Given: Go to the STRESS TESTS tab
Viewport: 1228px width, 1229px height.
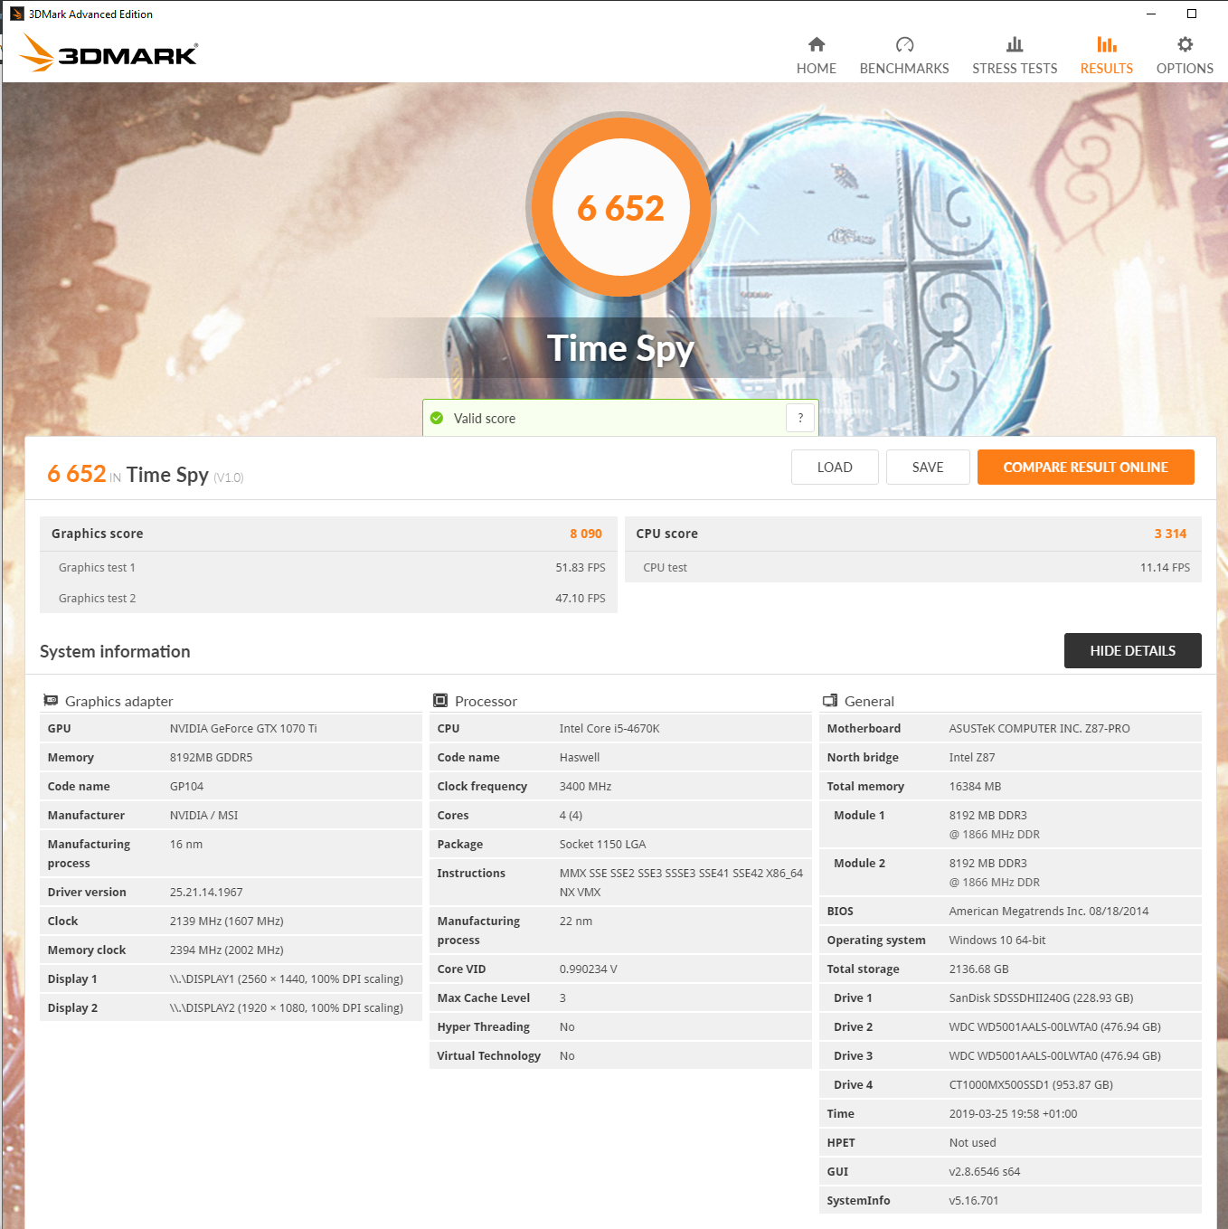Looking at the screenshot, I should [x=1015, y=56].
